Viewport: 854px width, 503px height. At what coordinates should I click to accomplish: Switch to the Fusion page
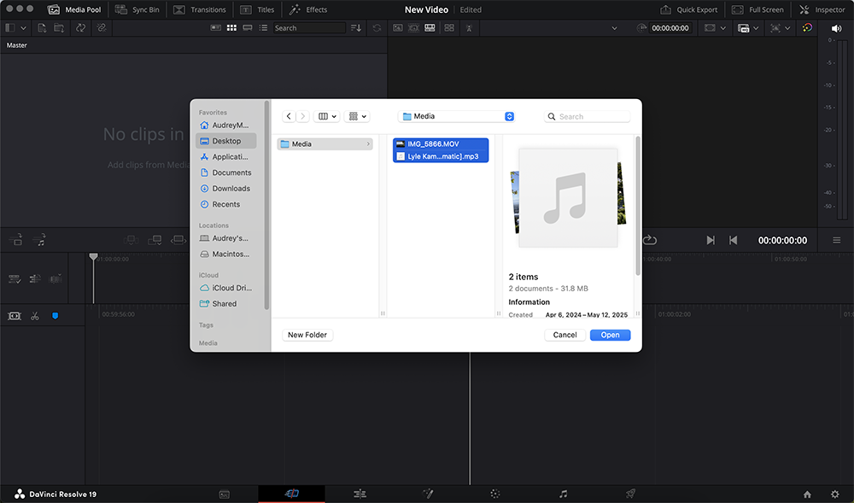pos(428,494)
